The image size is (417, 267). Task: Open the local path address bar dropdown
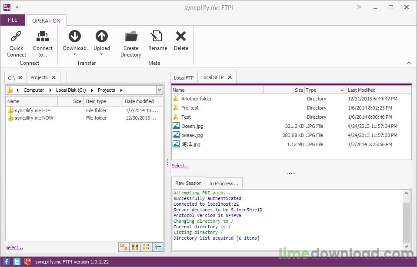click(159, 90)
